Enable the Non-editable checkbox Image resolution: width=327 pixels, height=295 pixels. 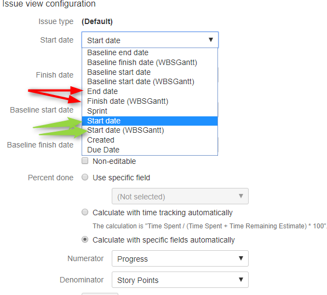pyautogui.click(x=85, y=161)
